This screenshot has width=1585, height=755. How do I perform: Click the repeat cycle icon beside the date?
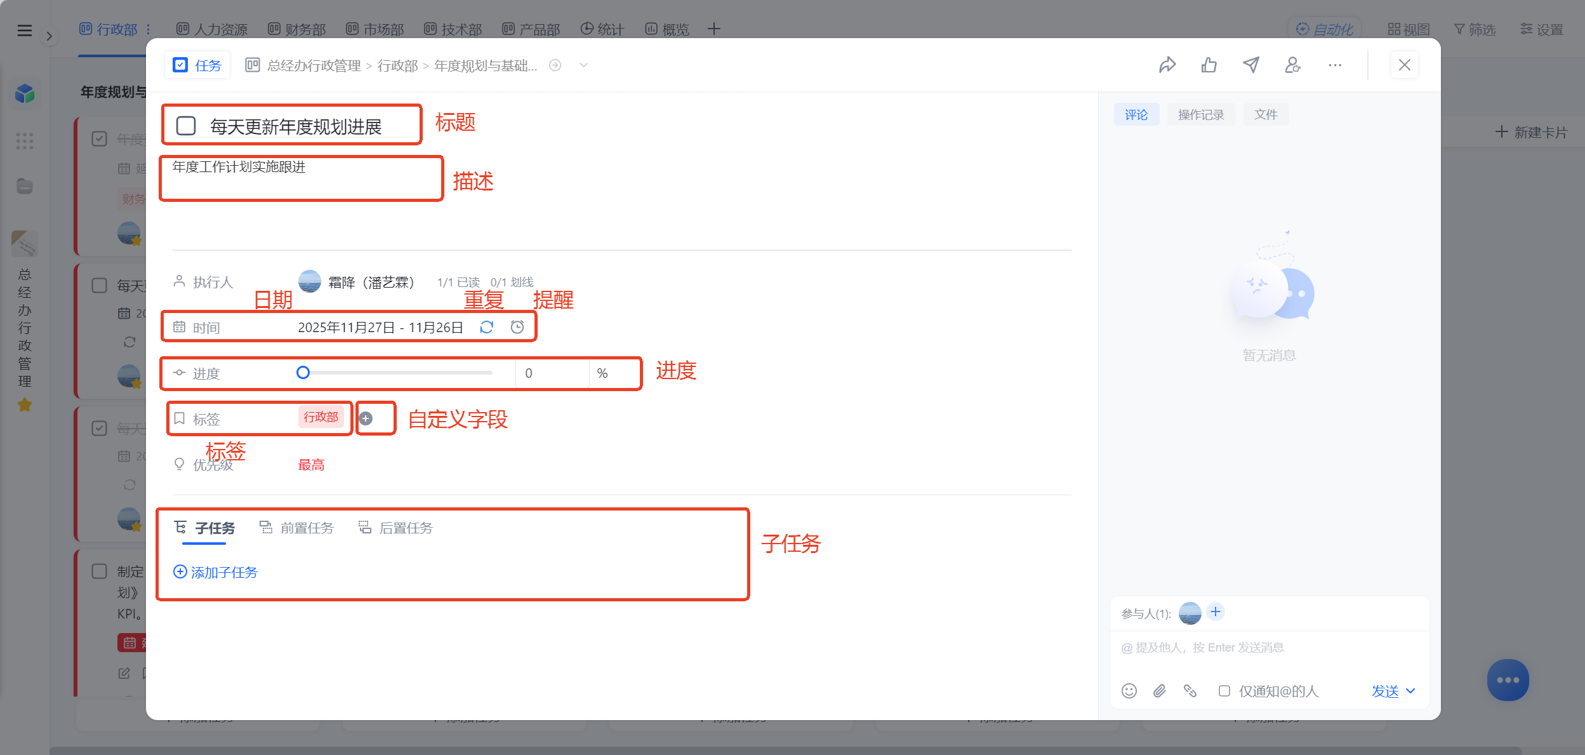point(487,327)
